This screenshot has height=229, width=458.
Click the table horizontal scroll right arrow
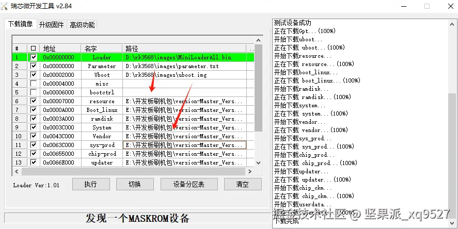250,172
